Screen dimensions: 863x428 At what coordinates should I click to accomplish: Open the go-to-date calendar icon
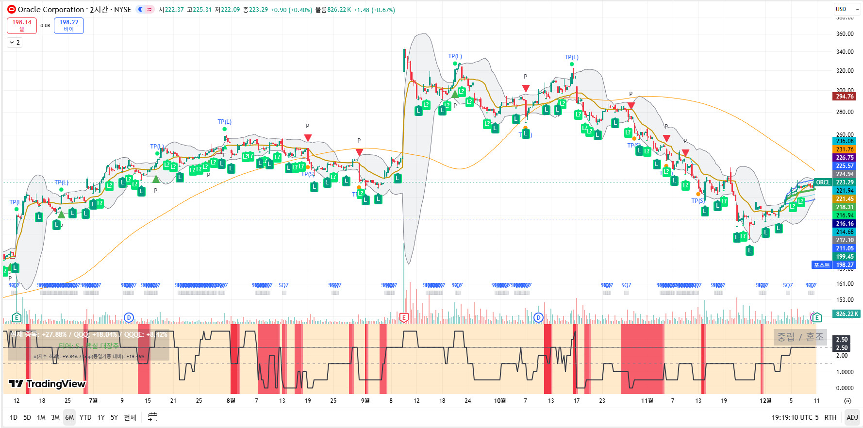tap(153, 417)
